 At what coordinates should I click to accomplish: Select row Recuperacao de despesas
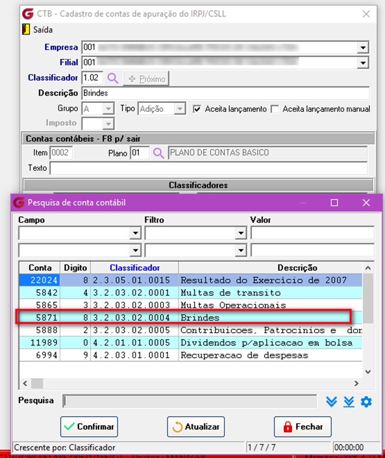pos(191,355)
